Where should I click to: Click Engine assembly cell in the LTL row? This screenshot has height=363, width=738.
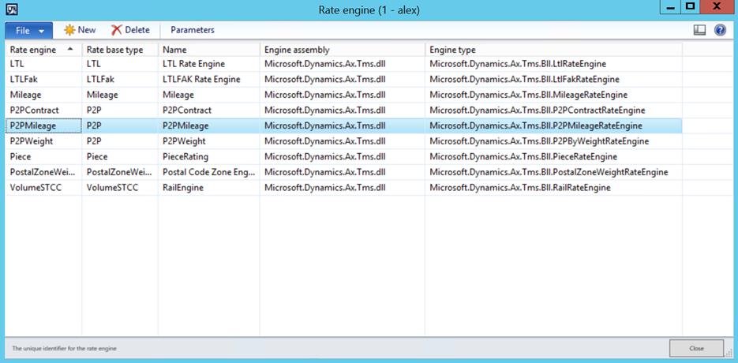(x=343, y=64)
